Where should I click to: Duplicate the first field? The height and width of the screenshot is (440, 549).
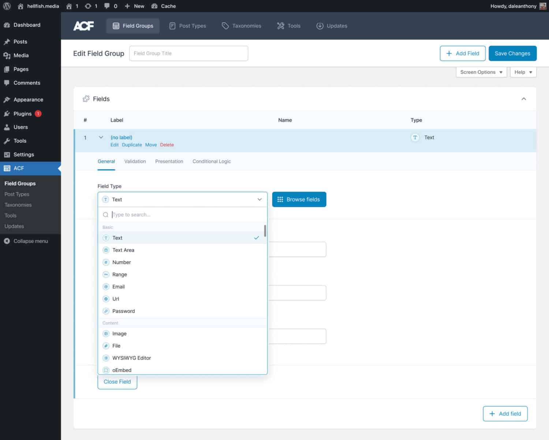pos(132,145)
